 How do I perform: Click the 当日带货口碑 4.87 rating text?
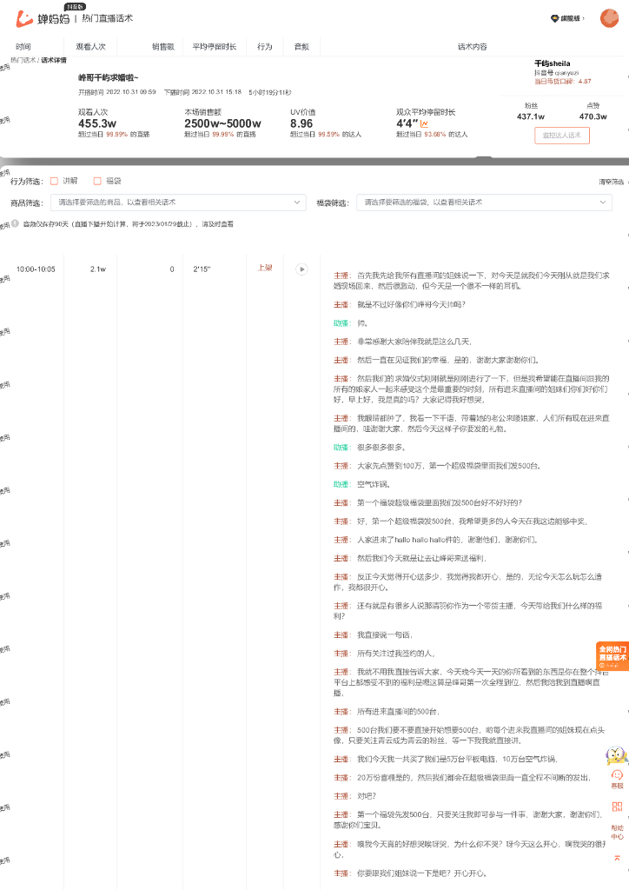tap(563, 81)
